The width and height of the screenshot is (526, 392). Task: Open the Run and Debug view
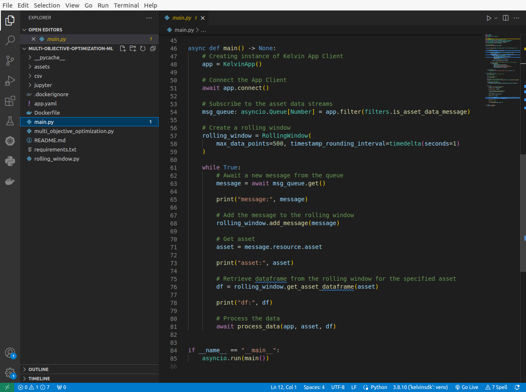click(10, 81)
